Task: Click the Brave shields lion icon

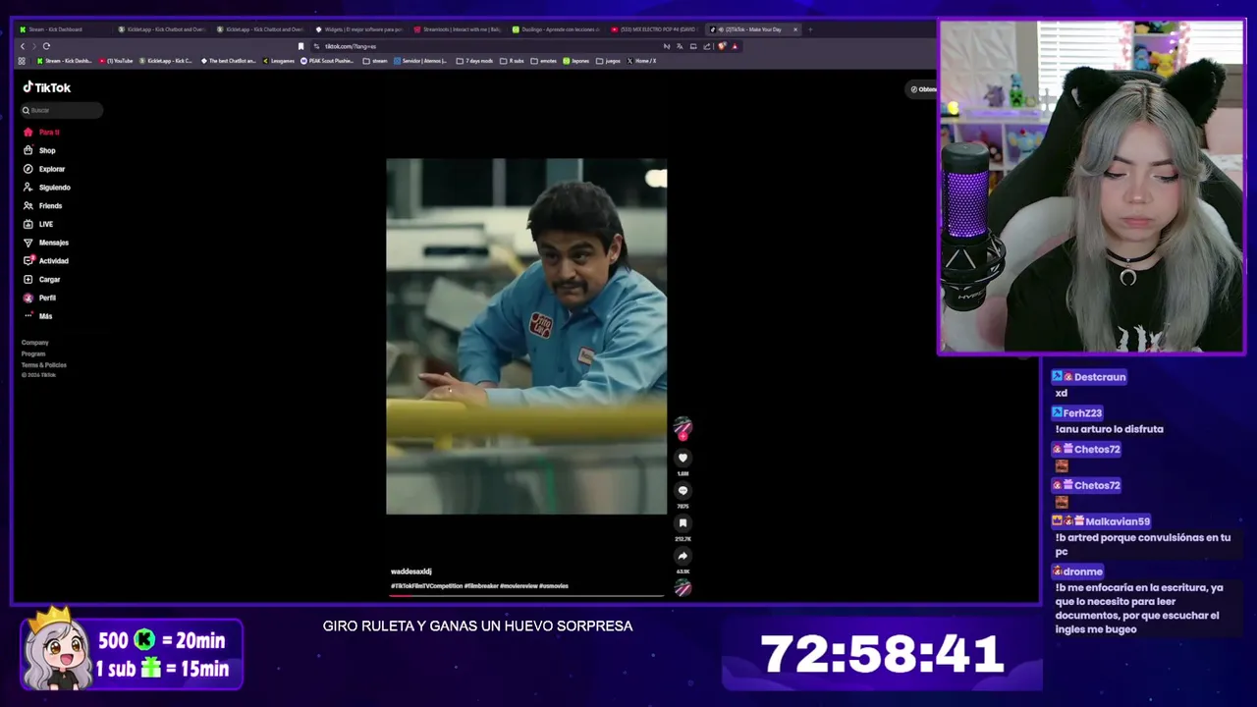Action: coord(722,46)
